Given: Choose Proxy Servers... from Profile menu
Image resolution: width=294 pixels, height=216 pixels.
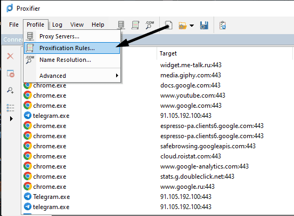Looking at the screenshot, I should [x=72, y=36].
